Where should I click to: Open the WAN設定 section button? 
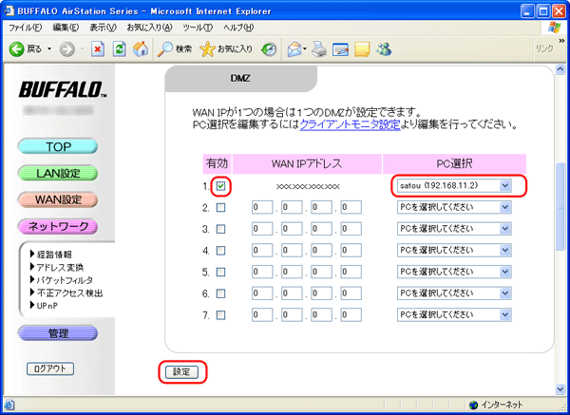58,199
